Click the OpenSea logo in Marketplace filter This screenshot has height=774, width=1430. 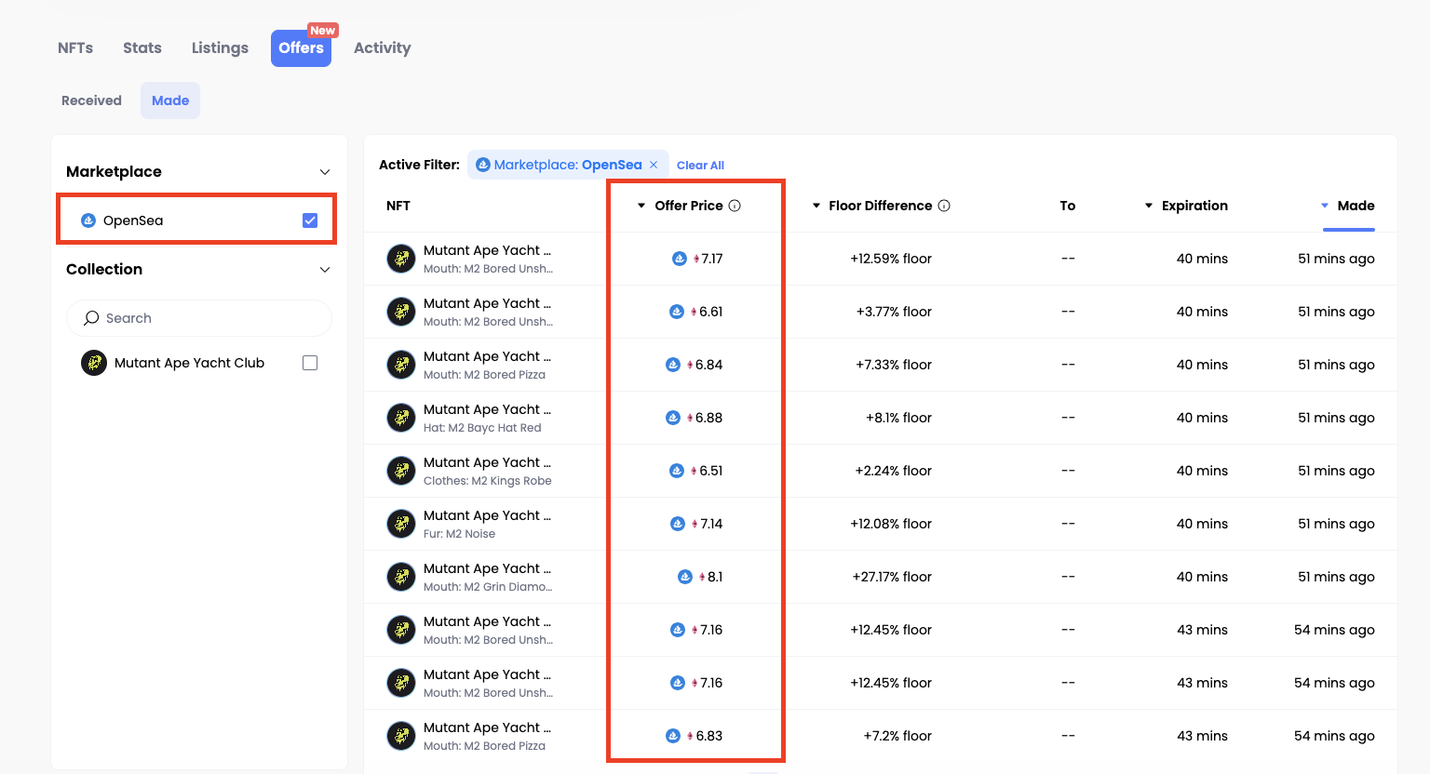88,220
